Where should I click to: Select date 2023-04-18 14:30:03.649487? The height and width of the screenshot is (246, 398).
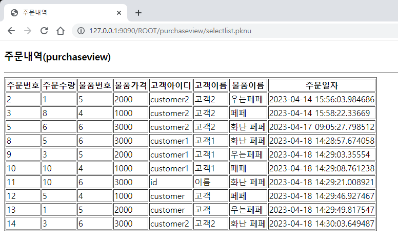322,223
